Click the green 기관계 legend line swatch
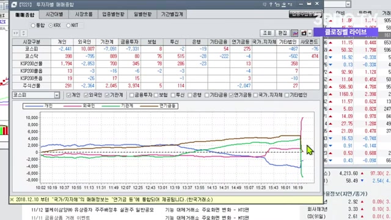The height and width of the screenshot is (220, 391). tap(111, 106)
